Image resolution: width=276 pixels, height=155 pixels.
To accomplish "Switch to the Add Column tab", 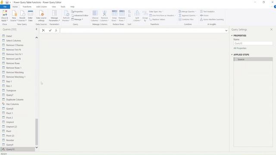I will click(x=41, y=7).
